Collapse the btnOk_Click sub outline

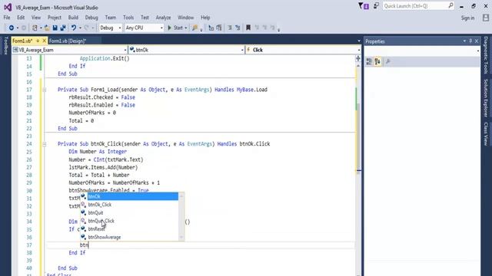coord(45,144)
